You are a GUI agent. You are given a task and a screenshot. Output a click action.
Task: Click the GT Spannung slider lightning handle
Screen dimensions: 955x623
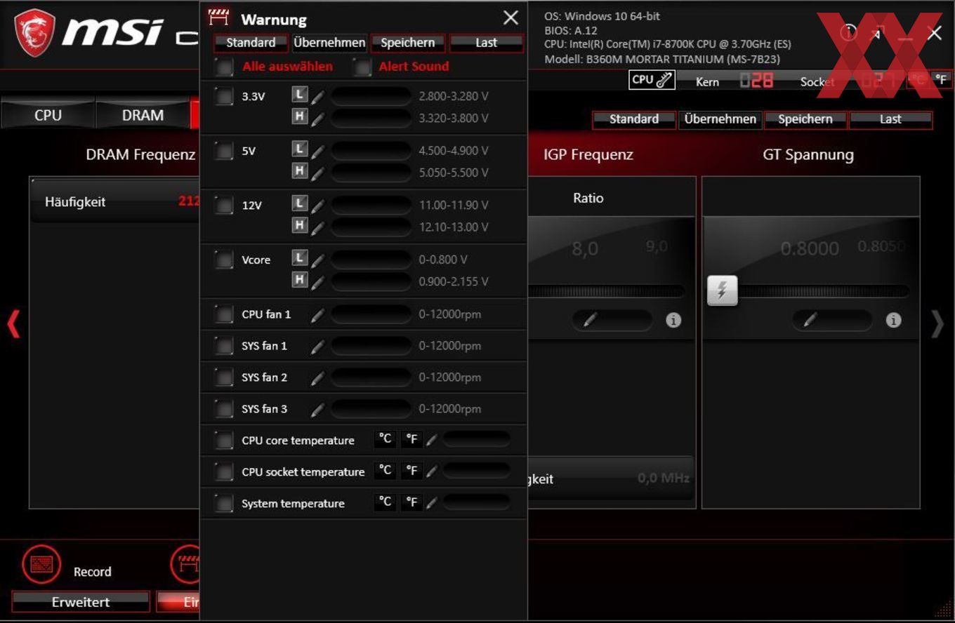click(722, 290)
